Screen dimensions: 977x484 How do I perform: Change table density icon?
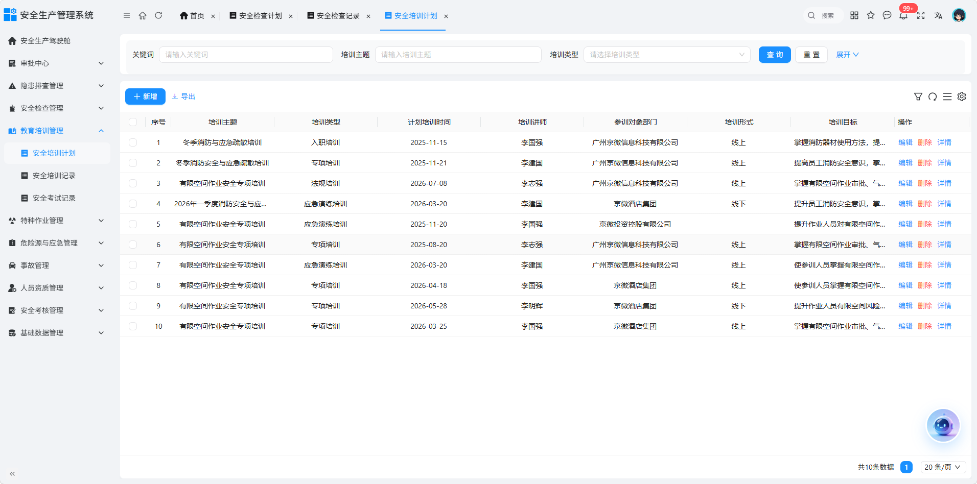click(x=947, y=96)
